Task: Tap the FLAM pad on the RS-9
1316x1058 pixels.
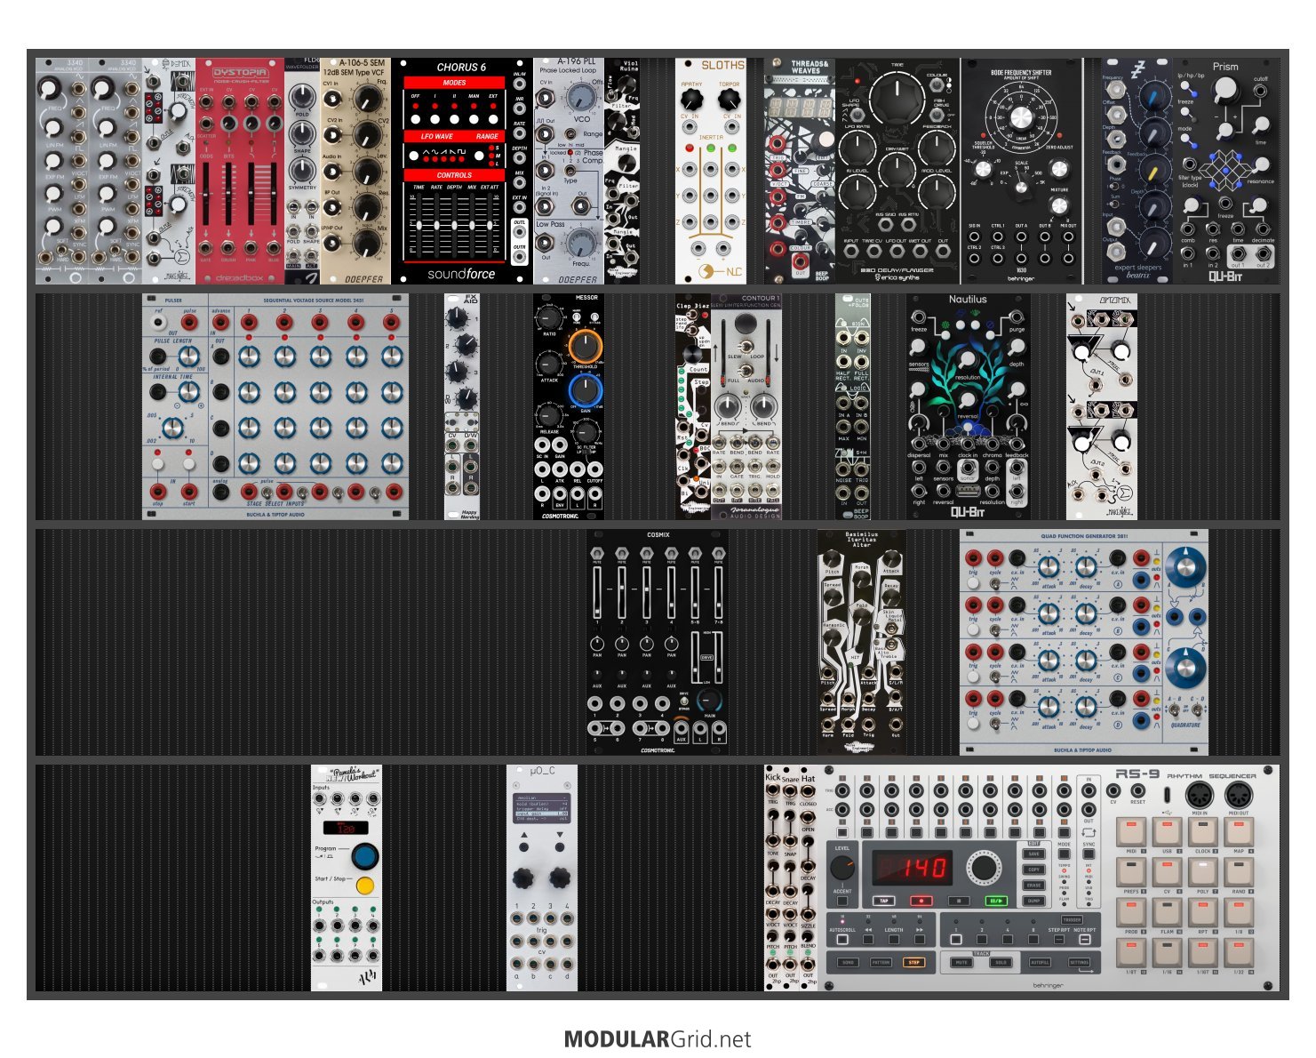Action: 1167,913
